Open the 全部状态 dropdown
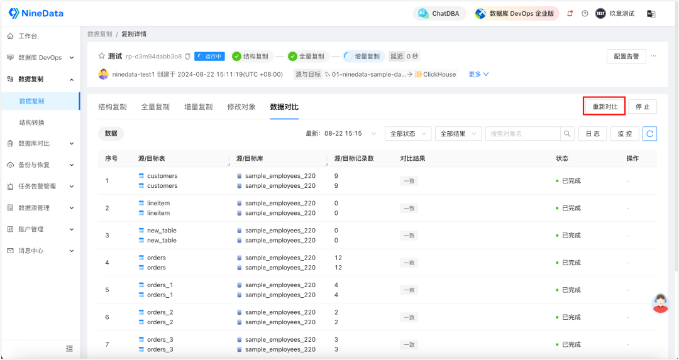This screenshot has width=679, height=360. (408, 134)
